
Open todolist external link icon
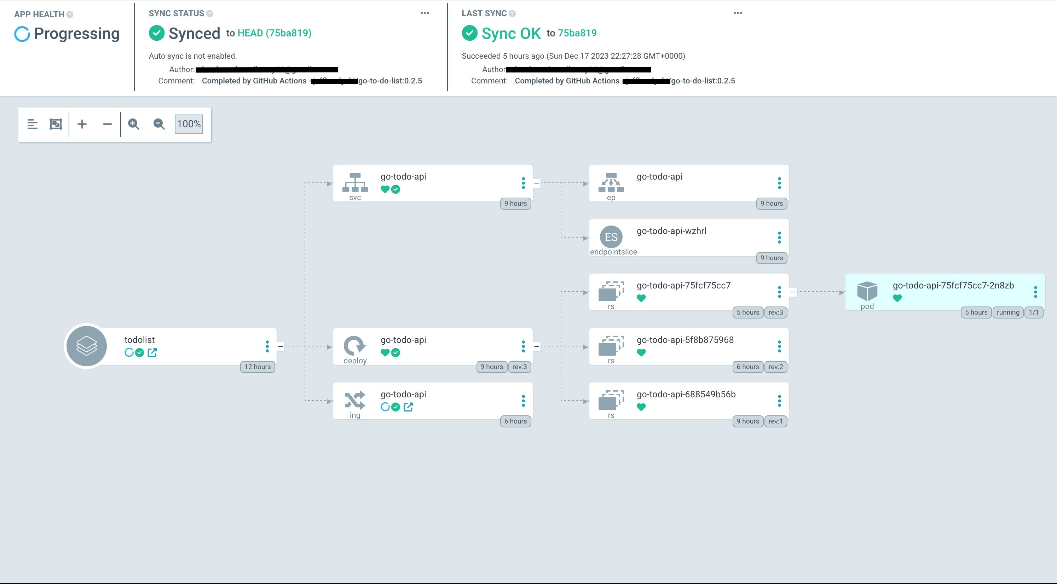point(152,353)
